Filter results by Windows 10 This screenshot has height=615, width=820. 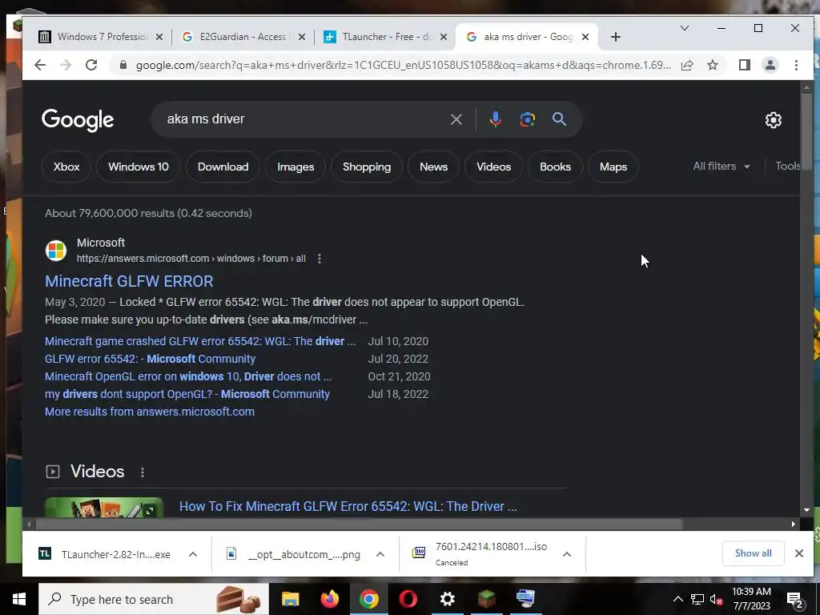click(139, 167)
